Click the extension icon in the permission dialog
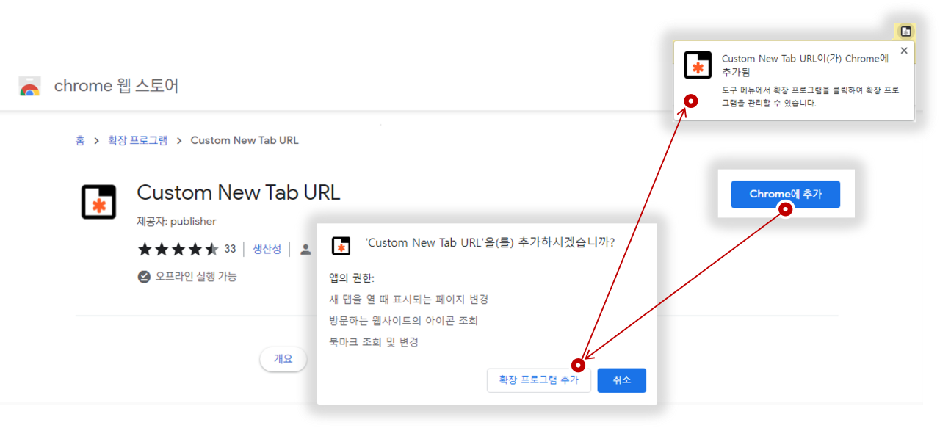This screenshot has width=940, height=428. (341, 246)
